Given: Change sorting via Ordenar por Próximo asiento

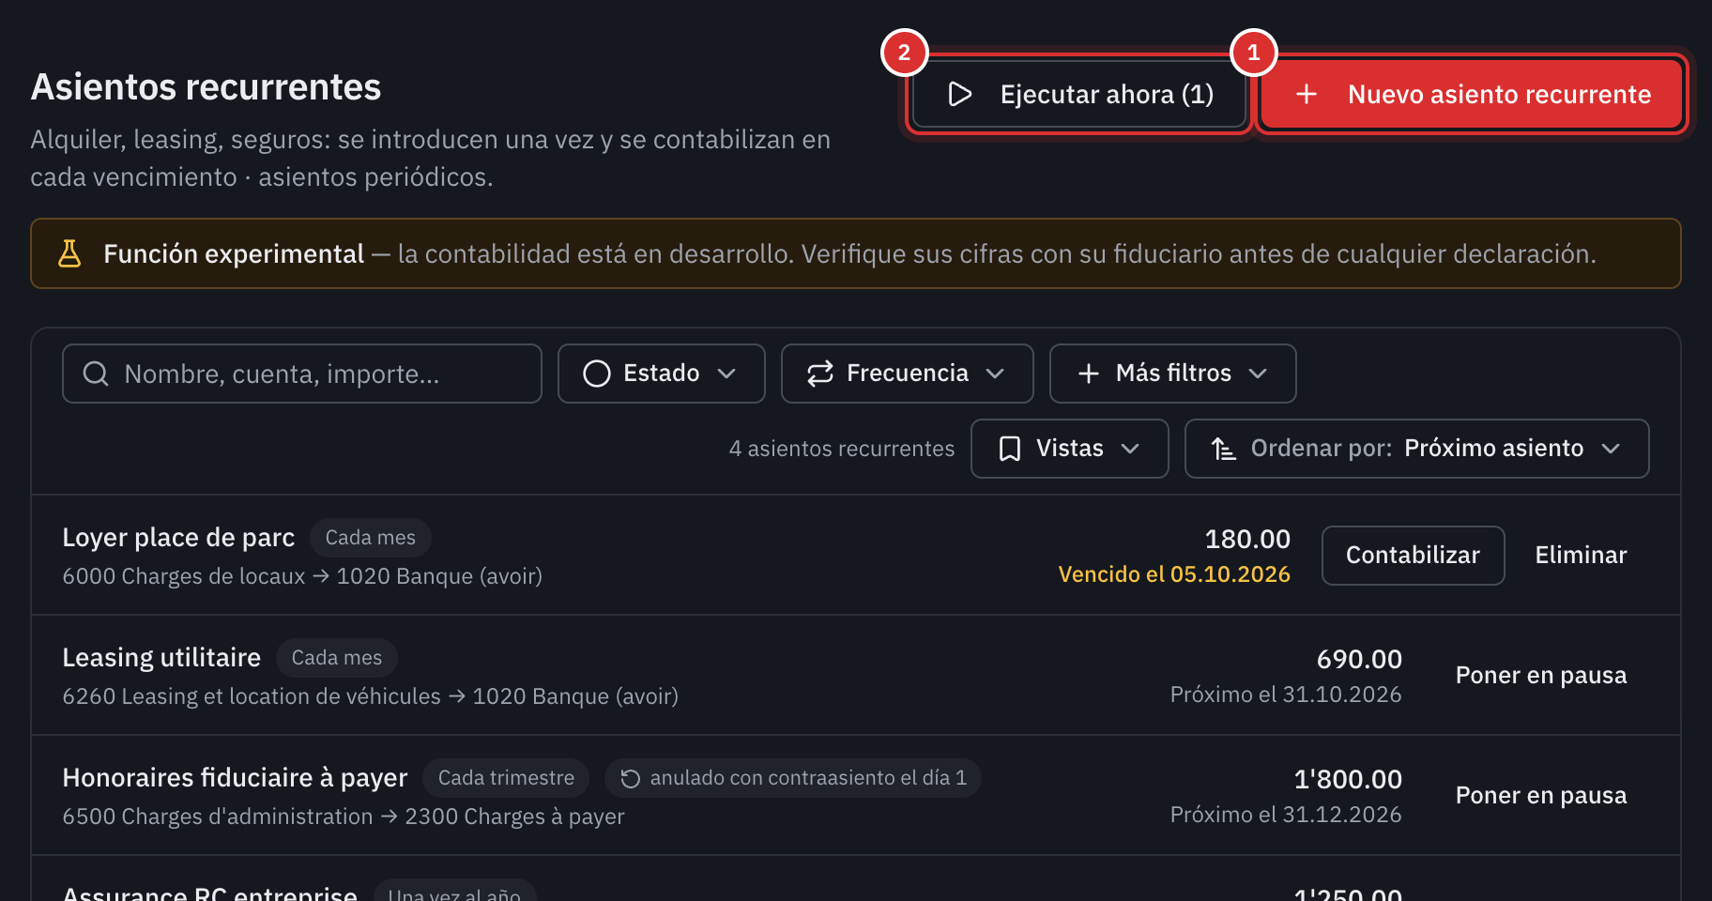Looking at the screenshot, I should [x=1417, y=449].
